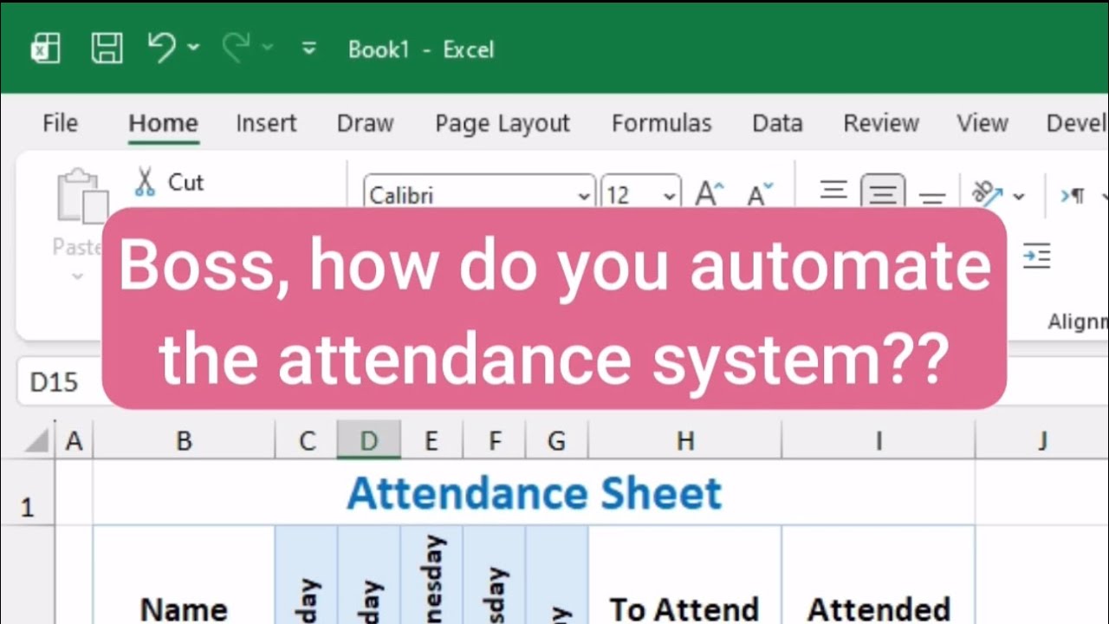Click the Select All corner triangle
This screenshot has height=624, width=1109.
tap(36, 441)
